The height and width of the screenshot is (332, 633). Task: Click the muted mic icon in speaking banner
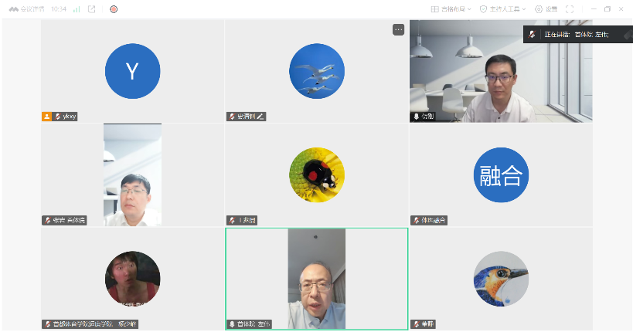(532, 35)
